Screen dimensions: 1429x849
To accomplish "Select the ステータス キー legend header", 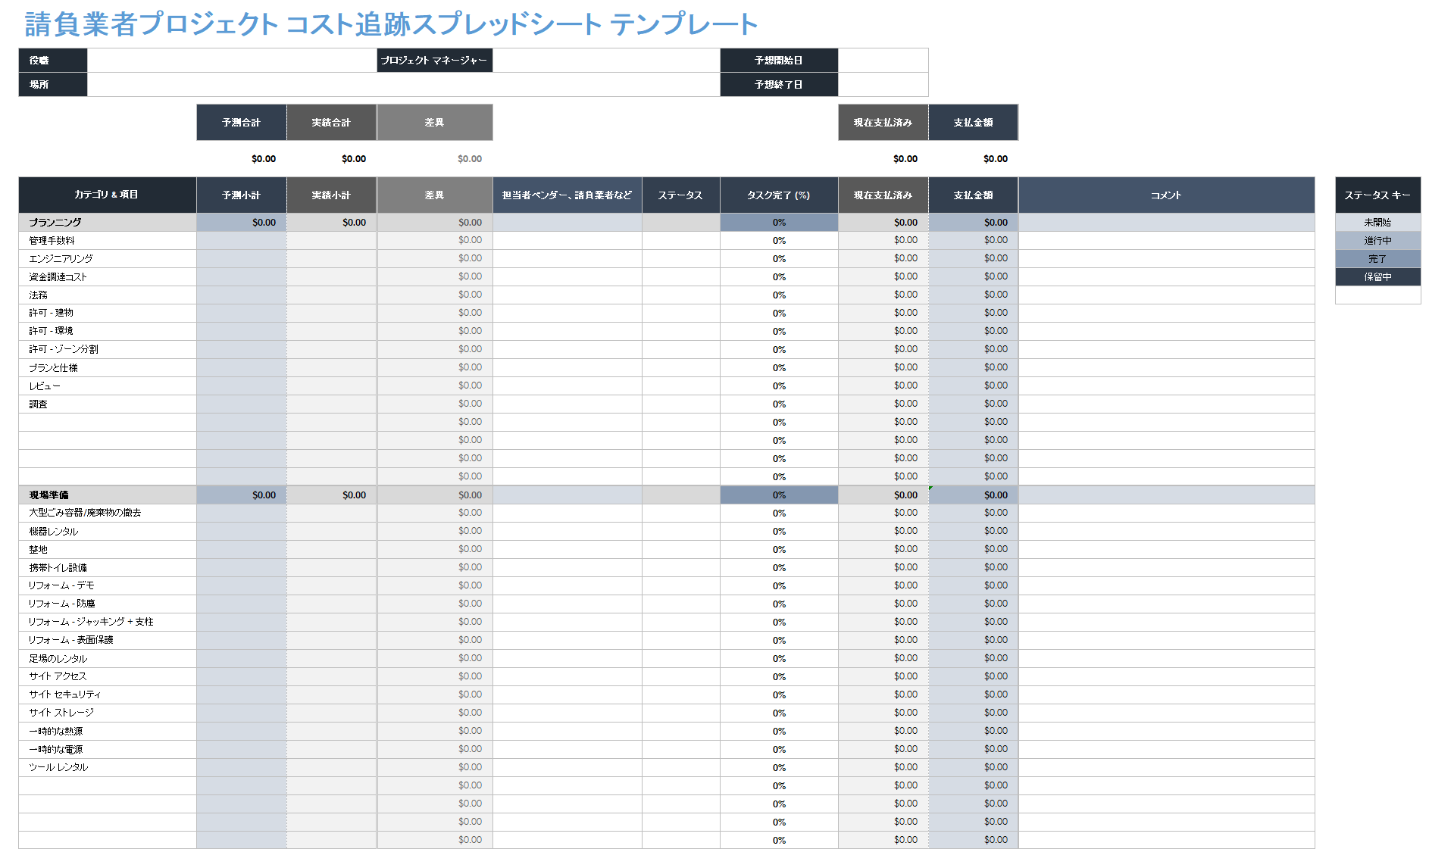I will click(1378, 195).
